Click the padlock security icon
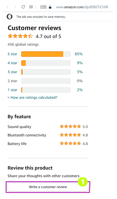Image resolution: width=117 pixels, height=199 pixels. click(50, 7)
